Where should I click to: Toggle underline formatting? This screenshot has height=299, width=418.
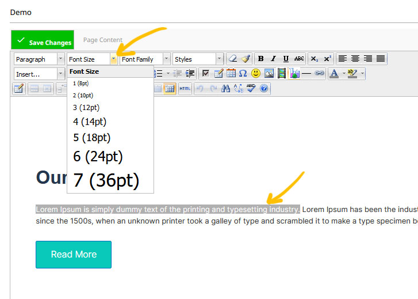(x=286, y=59)
